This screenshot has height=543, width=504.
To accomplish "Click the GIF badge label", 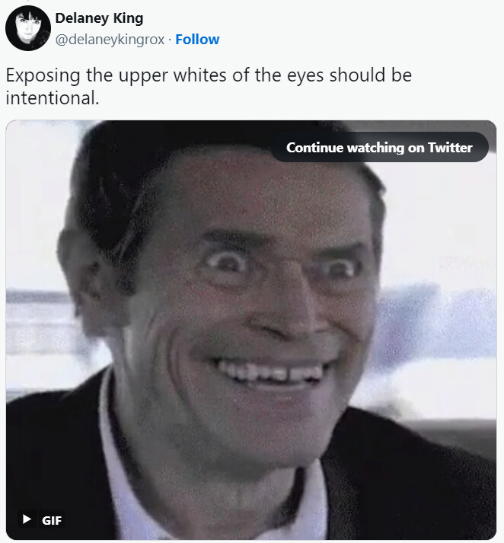I will point(52,520).
